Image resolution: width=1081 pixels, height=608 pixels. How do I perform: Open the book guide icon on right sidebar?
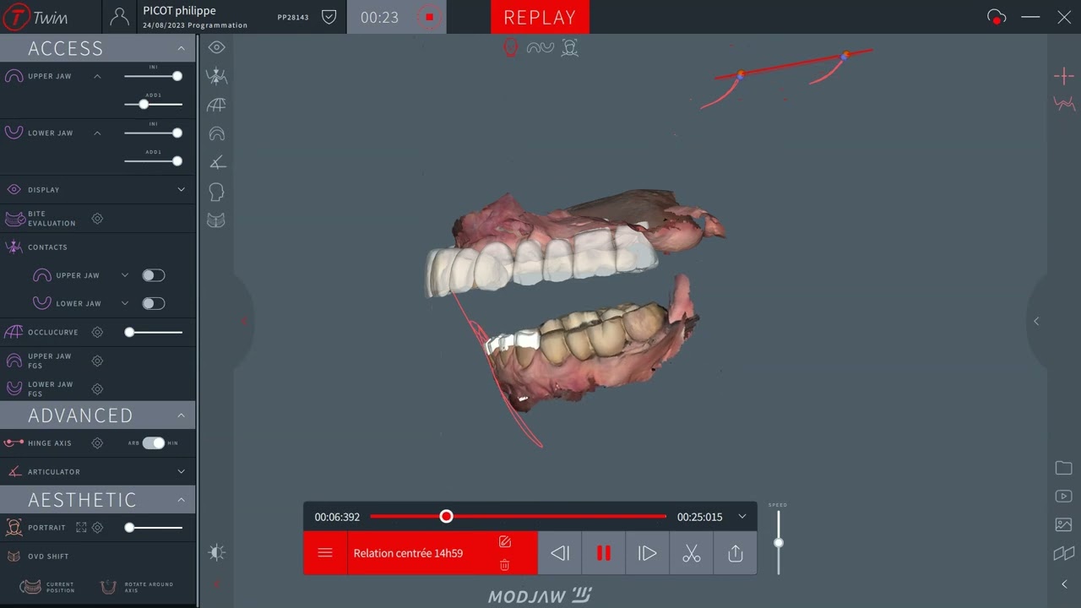pyautogui.click(x=1063, y=553)
